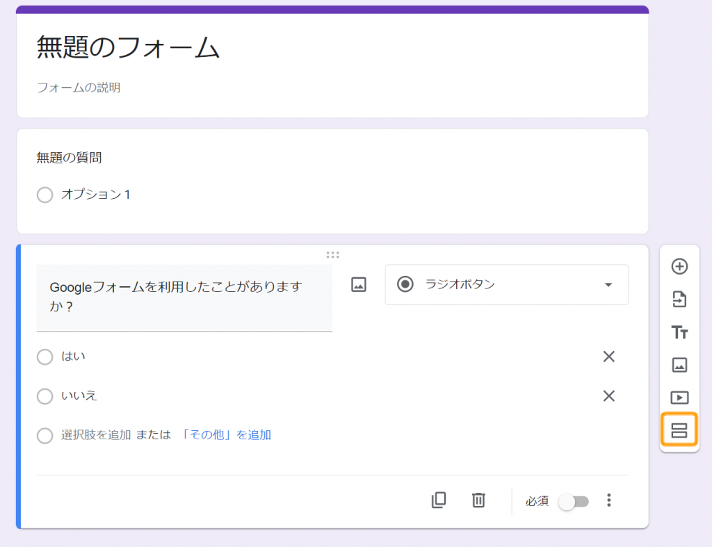Select the add video icon
Image resolution: width=712 pixels, height=547 pixels.
pyautogui.click(x=679, y=398)
